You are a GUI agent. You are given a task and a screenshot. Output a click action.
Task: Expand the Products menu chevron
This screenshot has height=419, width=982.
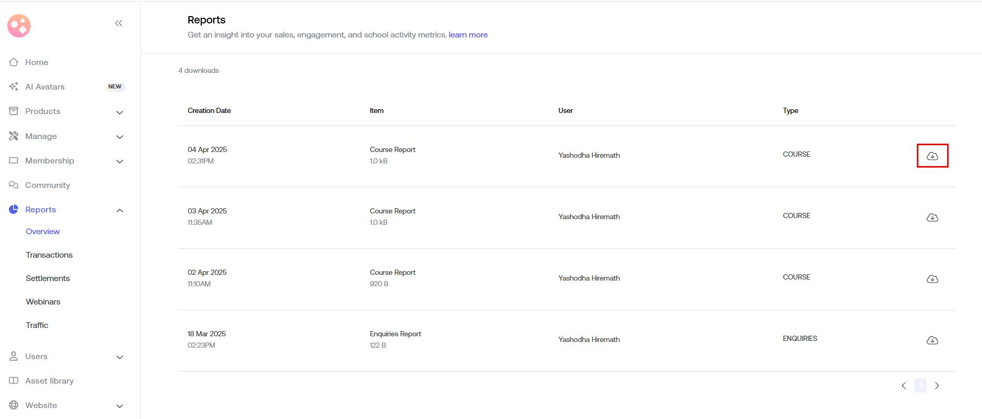coord(119,112)
